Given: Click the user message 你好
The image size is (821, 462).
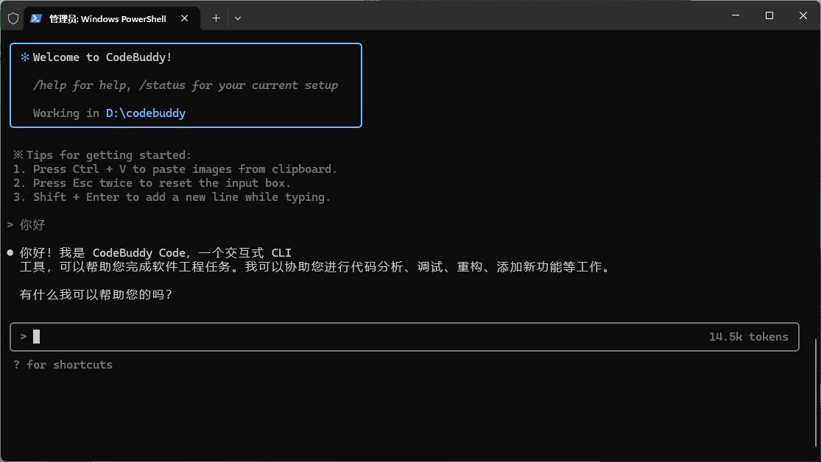Looking at the screenshot, I should [32, 225].
